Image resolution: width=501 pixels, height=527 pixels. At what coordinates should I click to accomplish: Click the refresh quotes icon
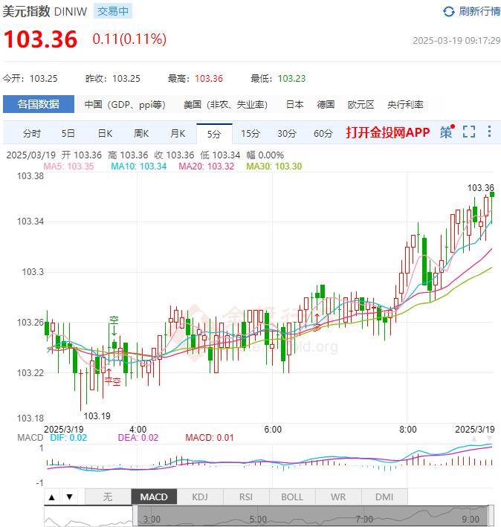pyautogui.click(x=448, y=11)
